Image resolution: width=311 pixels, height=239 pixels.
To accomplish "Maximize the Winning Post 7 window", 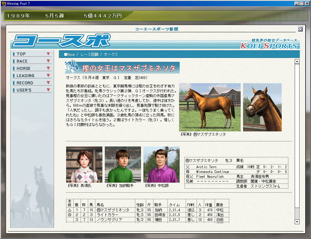I will coord(301,3).
